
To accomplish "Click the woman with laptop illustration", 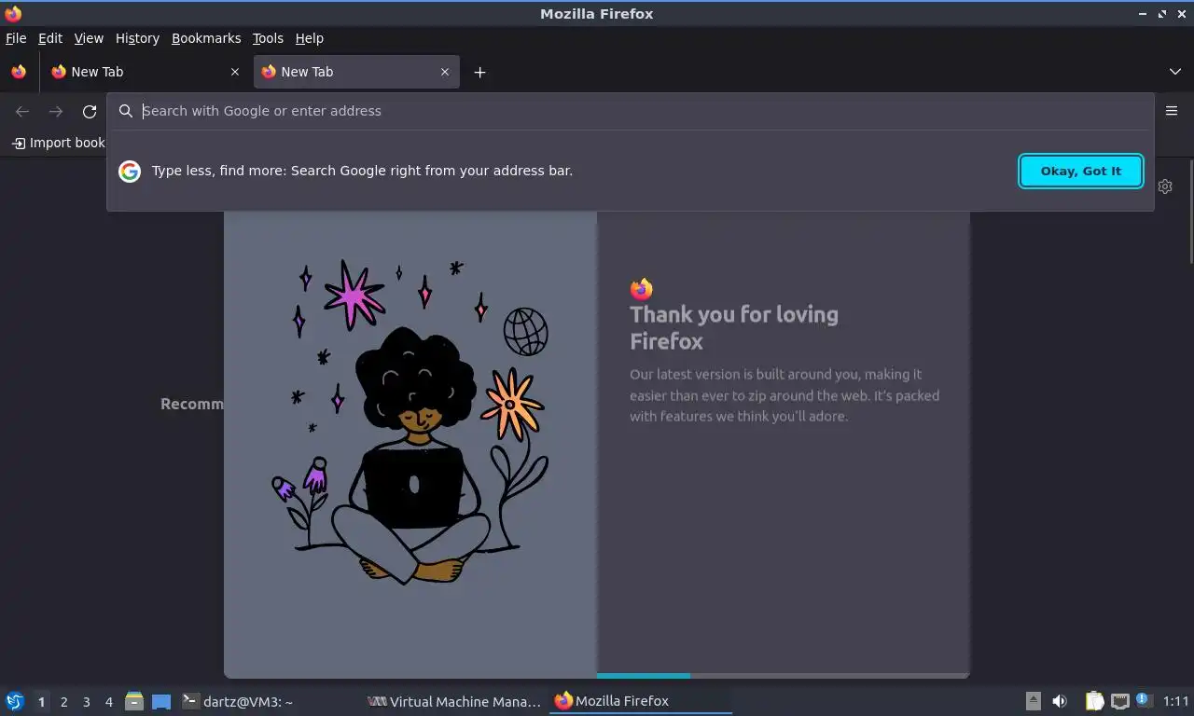I will pyautogui.click(x=412, y=424).
